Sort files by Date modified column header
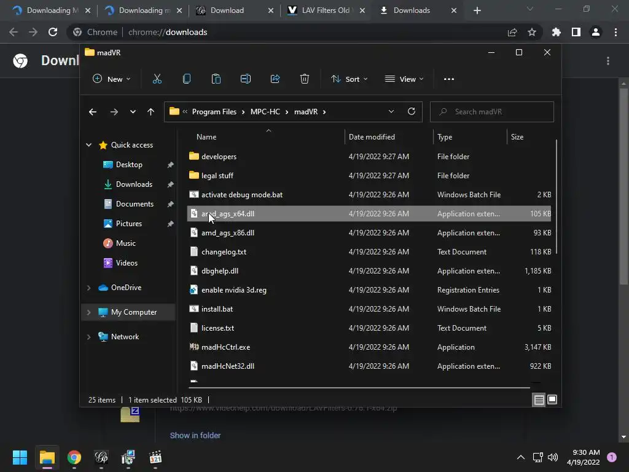629x472 pixels. (x=372, y=137)
